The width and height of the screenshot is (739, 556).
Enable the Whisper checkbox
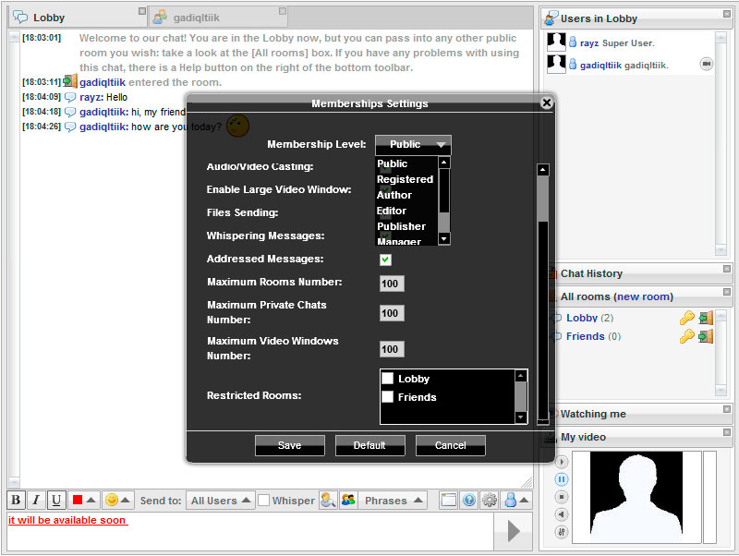[x=264, y=501]
